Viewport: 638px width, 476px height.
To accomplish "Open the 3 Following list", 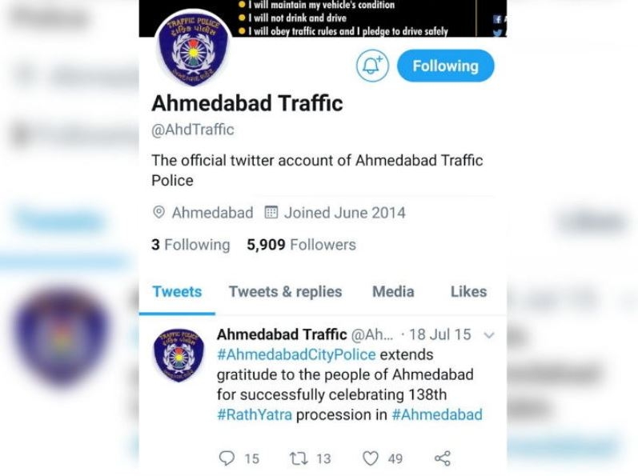I will [191, 245].
